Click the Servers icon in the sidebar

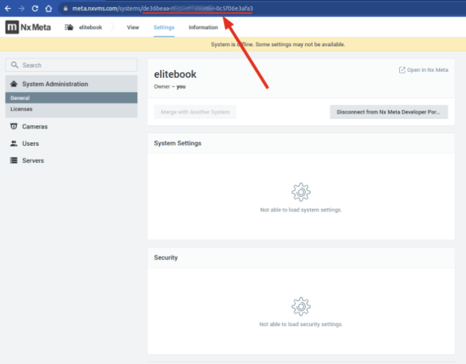(x=14, y=160)
